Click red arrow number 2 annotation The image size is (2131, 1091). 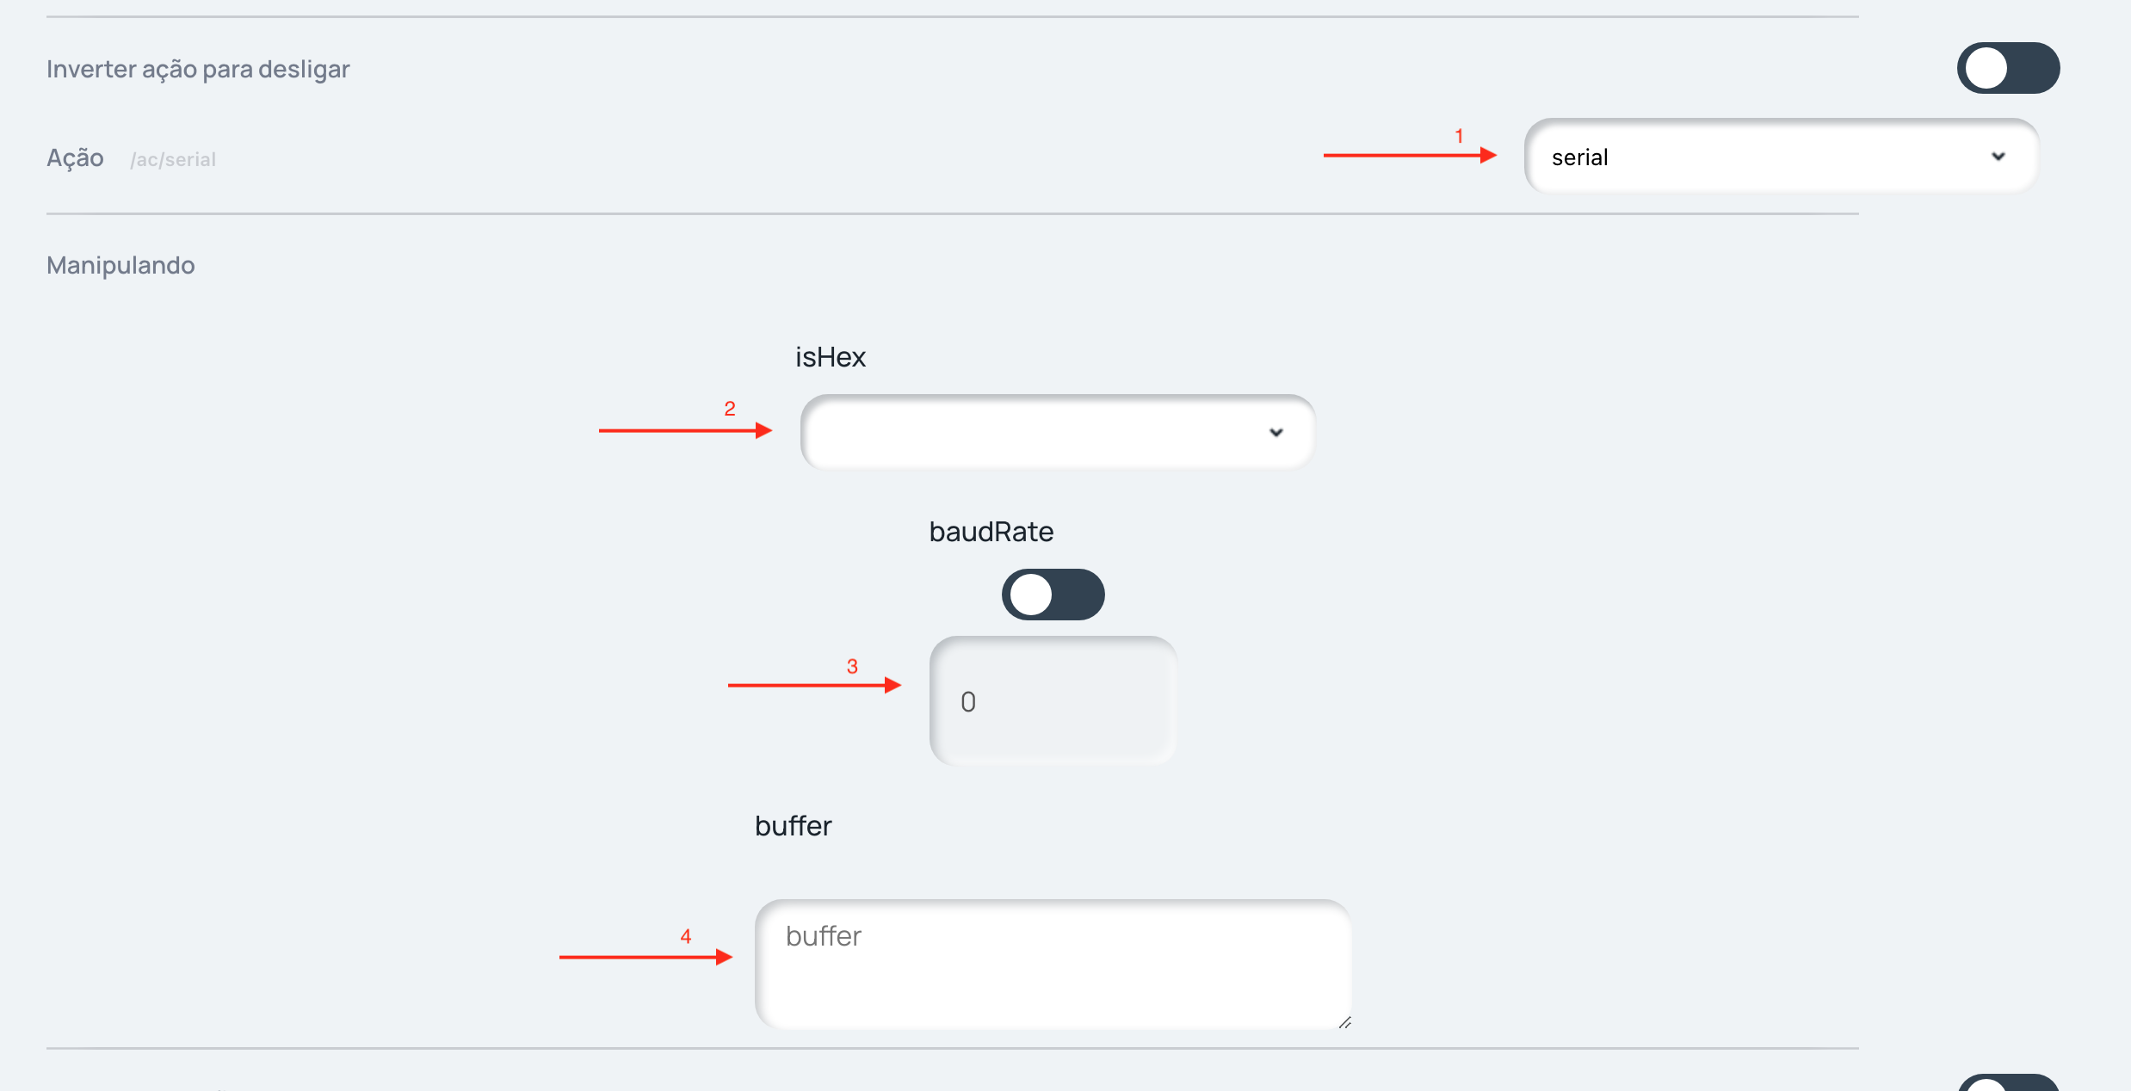(685, 429)
